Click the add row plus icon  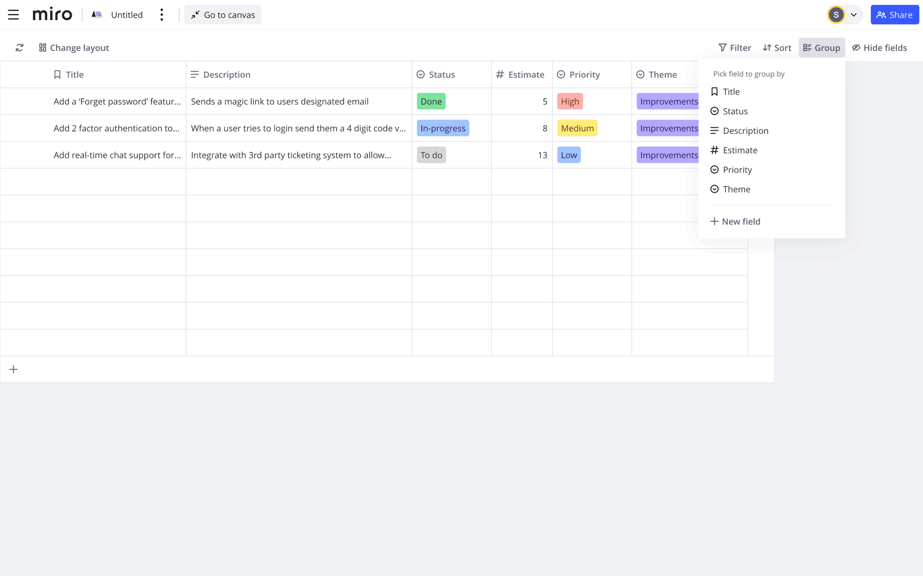click(x=13, y=369)
